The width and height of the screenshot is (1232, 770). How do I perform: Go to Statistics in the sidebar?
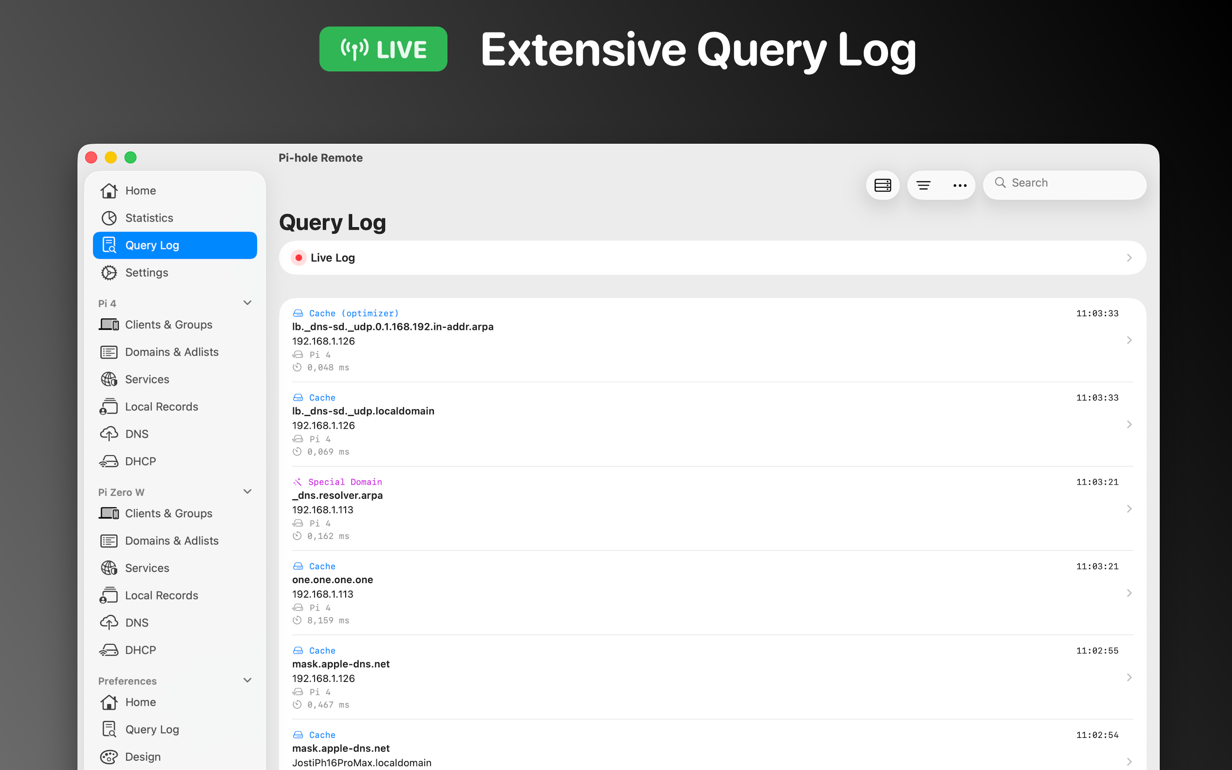(x=149, y=218)
